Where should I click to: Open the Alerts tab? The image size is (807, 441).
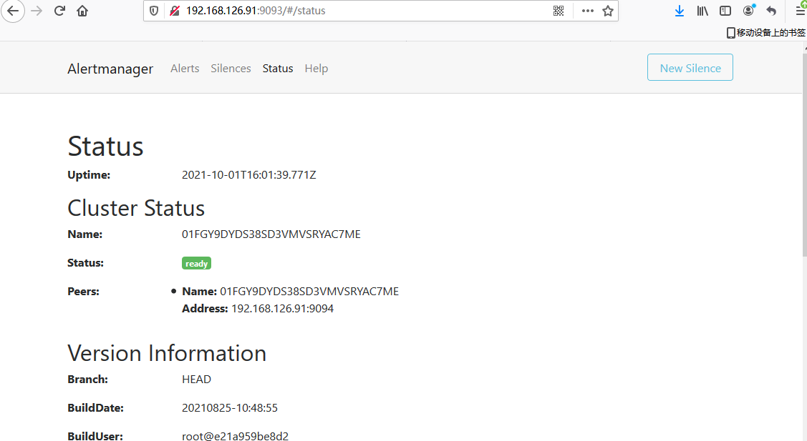(x=185, y=69)
